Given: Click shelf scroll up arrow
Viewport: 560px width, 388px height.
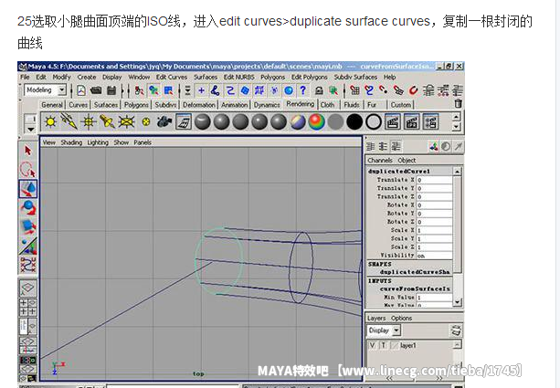Looking at the screenshot, I should click(x=456, y=117).
